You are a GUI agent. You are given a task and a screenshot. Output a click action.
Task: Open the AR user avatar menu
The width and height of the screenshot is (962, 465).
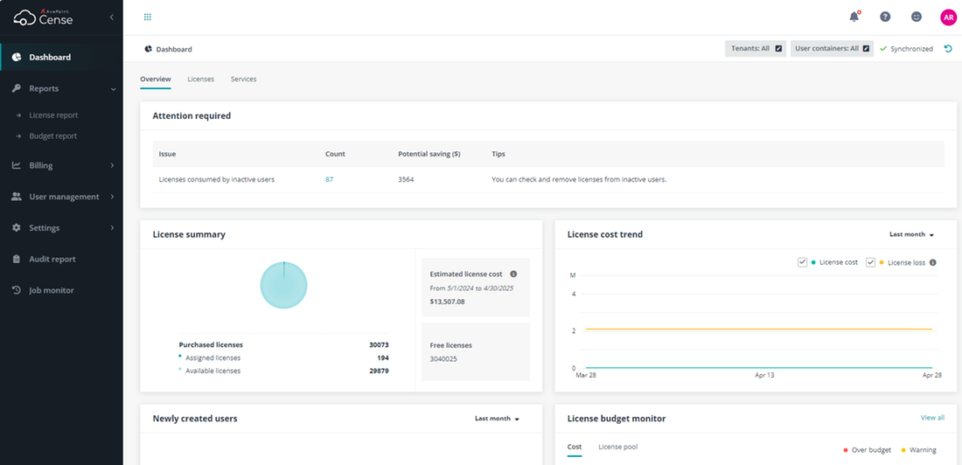click(948, 17)
